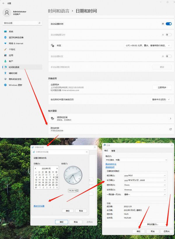Click 应用(A) in the 区域 dialog
This screenshot has width=175, height=239.
click(167, 231)
